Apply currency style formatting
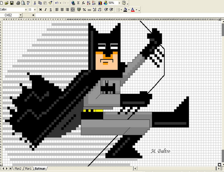This screenshot has height=172, width=224. point(79,9)
